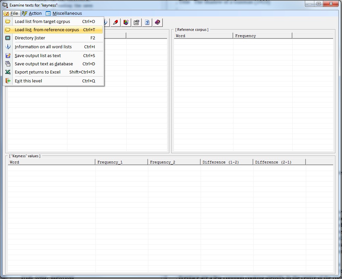Image resolution: width=342 pixels, height=279 pixels.
Task: Open the properties checklist toolbar icon
Action: tap(136, 22)
